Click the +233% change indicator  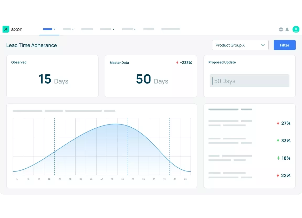pyautogui.click(x=186, y=63)
